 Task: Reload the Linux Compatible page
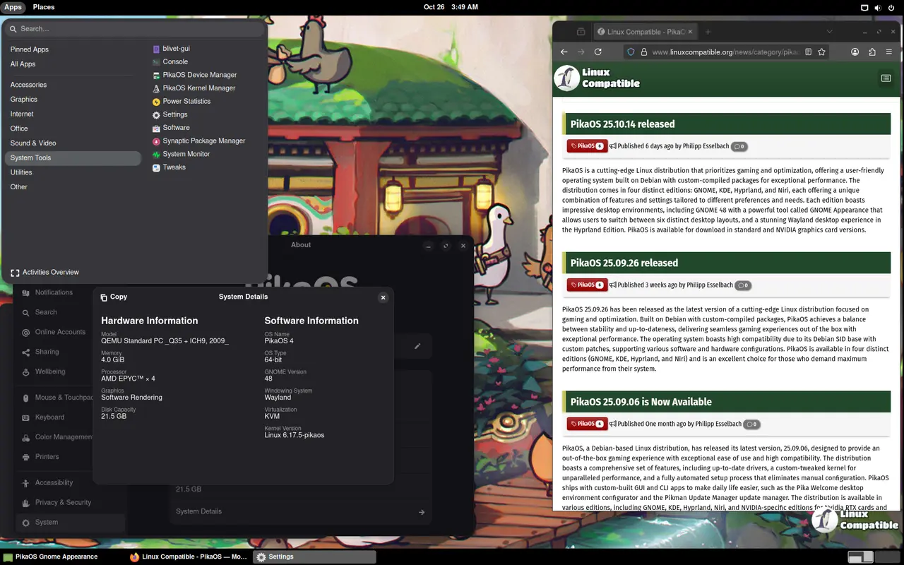pyautogui.click(x=597, y=52)
